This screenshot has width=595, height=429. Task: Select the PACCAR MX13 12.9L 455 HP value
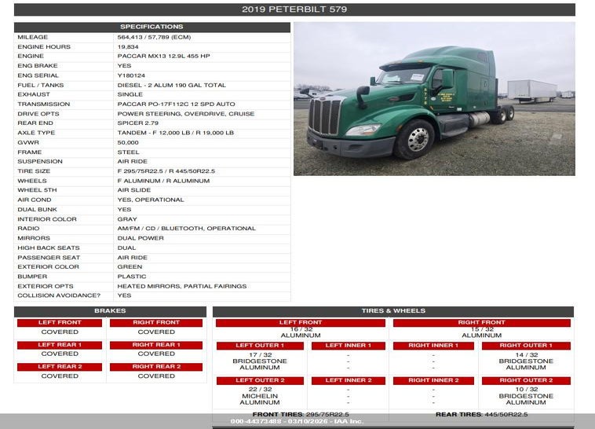163,57
